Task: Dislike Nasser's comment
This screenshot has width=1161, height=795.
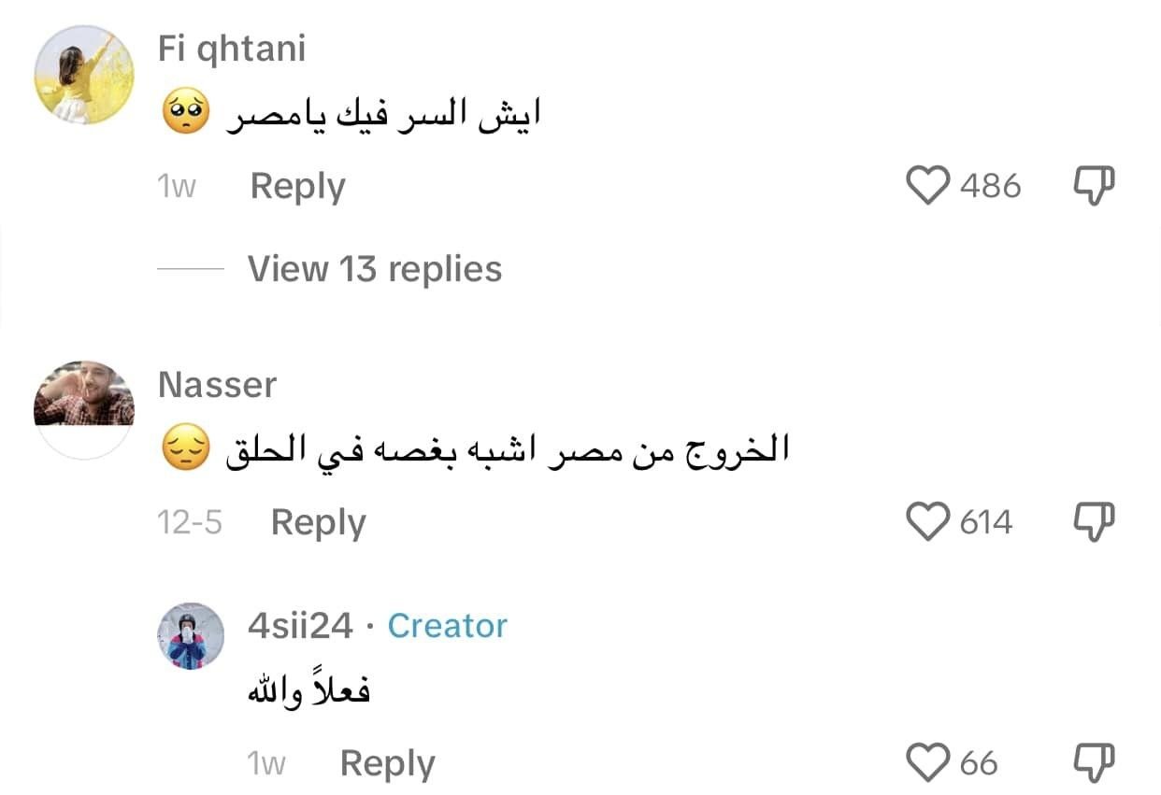Action: pyautogui.click(x=1092, y=521)
